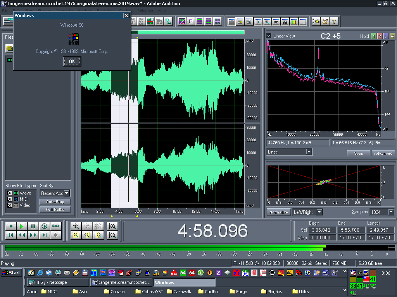This screenshot has width=397, height=297.
Task: Click the Normalize button
Action: 278,212
